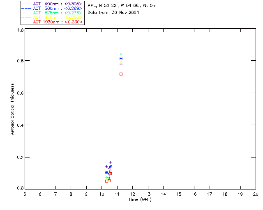Click the x-axis tick label 14
263x210 pixels.
(x=164, y=194)
